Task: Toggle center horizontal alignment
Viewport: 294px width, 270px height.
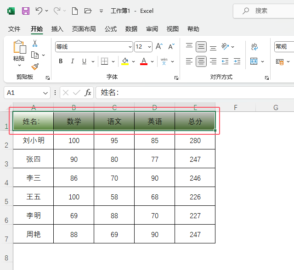Action: point(201,61)
